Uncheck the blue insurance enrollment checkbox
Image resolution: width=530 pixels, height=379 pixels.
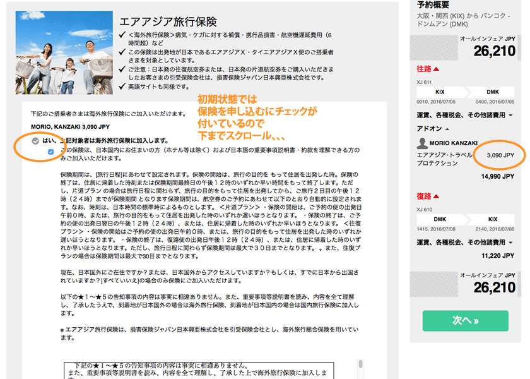click(50, 152)
